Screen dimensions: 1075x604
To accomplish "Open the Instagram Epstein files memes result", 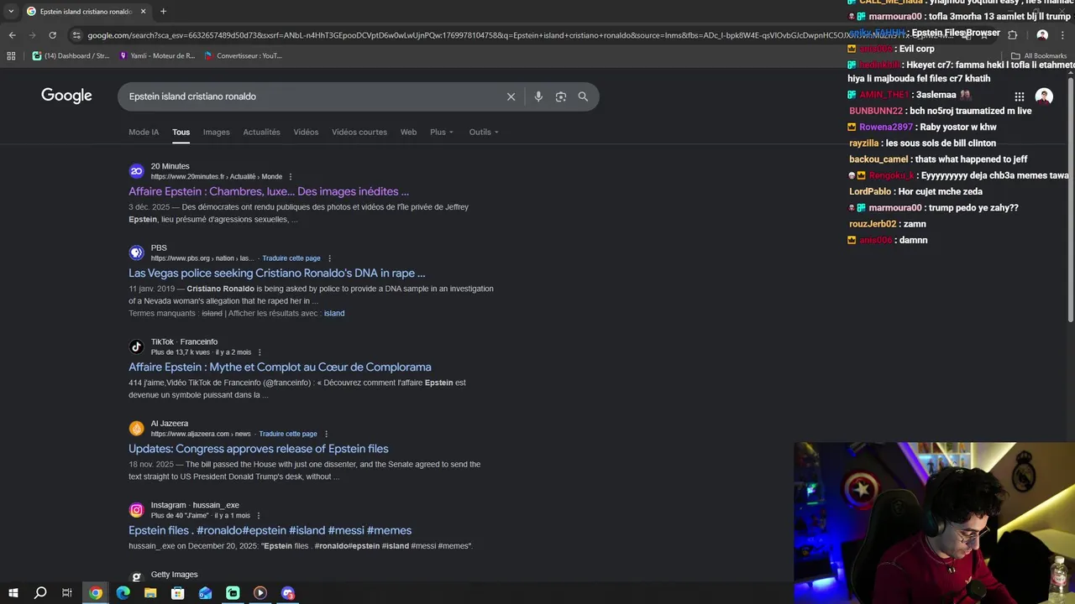I will (x=270, y=530).
